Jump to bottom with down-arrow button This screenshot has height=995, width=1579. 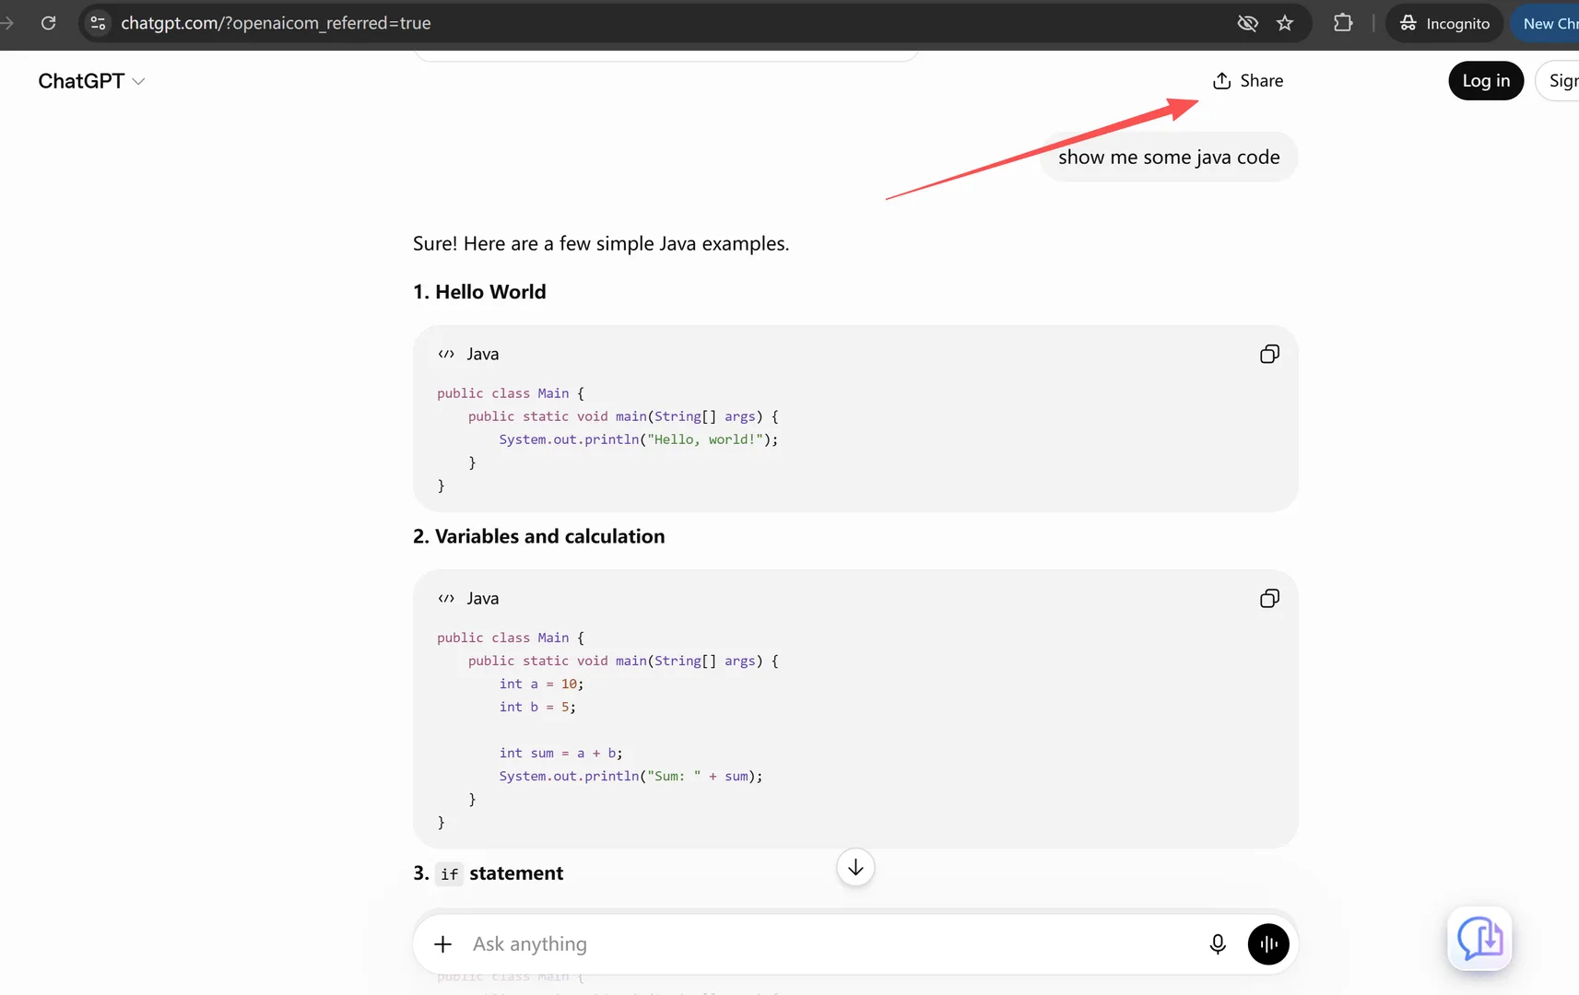coord(855,868)
